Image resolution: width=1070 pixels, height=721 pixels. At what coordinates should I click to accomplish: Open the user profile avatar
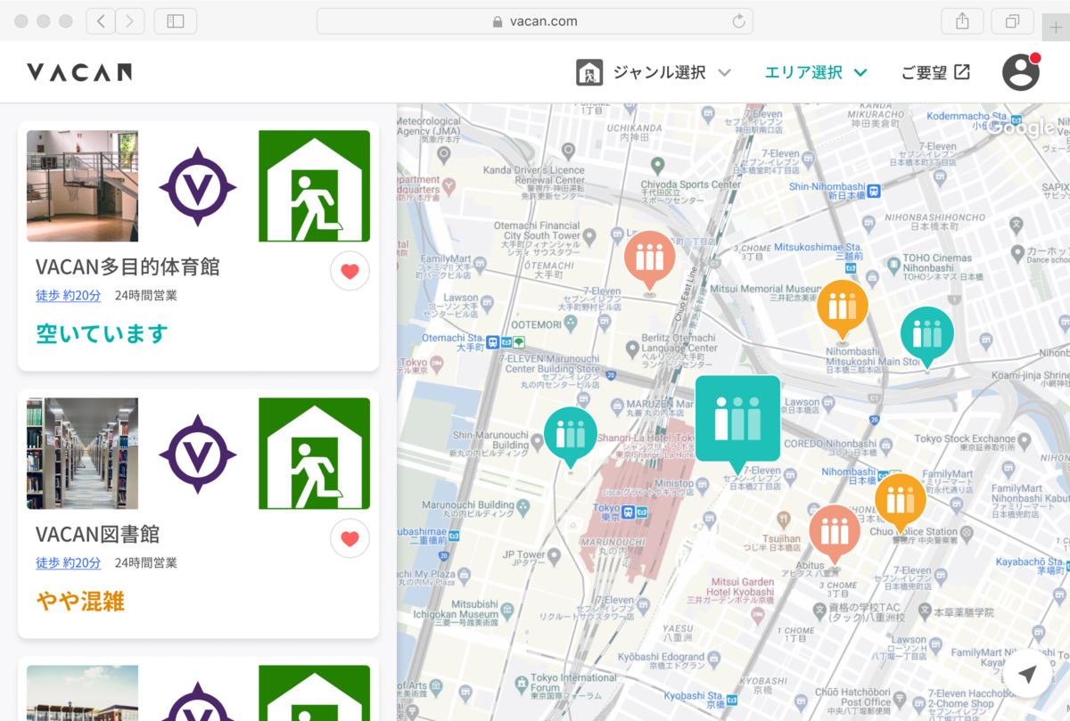(1021, 72)
